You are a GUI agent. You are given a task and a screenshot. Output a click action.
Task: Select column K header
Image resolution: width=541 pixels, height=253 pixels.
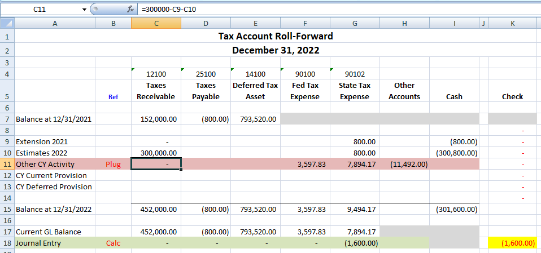click(x=512, y=23)
